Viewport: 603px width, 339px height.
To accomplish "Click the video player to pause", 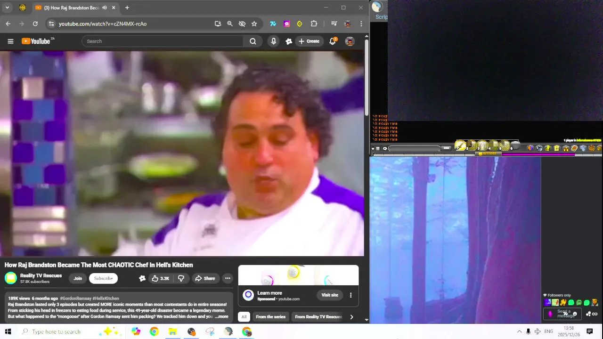I will [x=182, y=153].
